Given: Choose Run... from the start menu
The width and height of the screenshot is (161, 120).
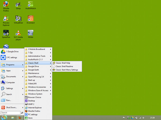Looking at the screenshot, I should (x=12, y=100).
